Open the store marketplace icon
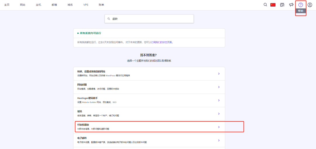 [x=282, y=5]
